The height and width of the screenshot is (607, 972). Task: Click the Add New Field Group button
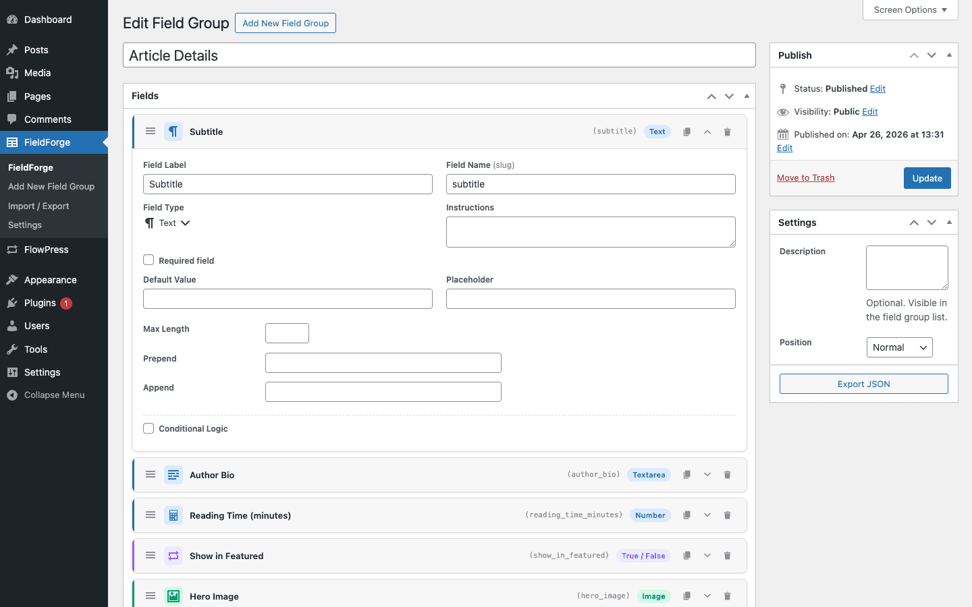286,23
